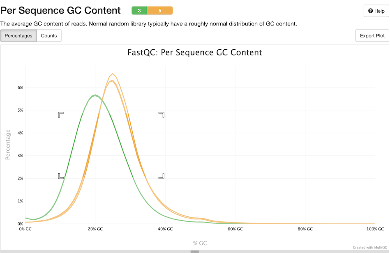Click the top-left corner bracket marker
390x253 pixels.
[x=60, y=115]
